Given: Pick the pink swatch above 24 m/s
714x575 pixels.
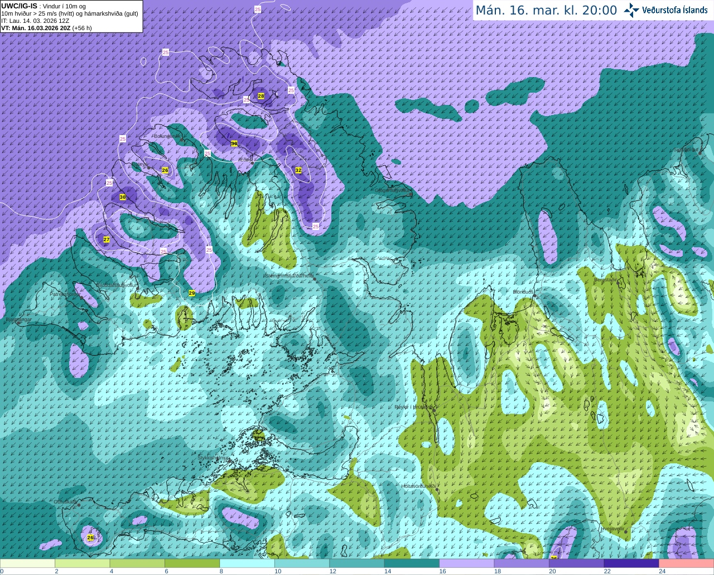Looking at the screenshot, I should (x=687, y=563).
